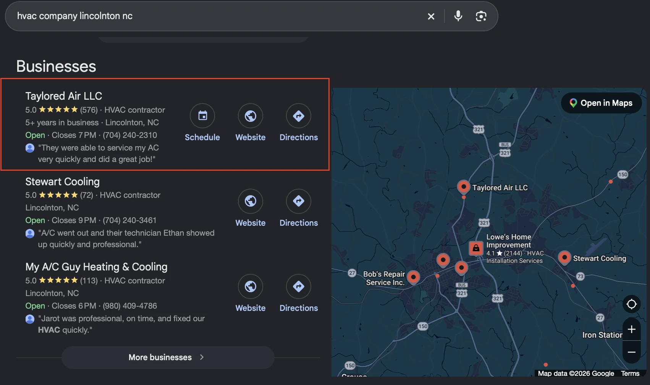Click Taylored Air phone number (704) 240-2310
The height and width of the screenshot is (385, 650).
click(x=130, y=135)
